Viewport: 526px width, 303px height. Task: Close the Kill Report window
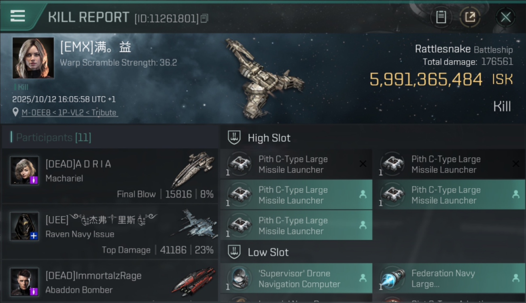tap(505, 17)
